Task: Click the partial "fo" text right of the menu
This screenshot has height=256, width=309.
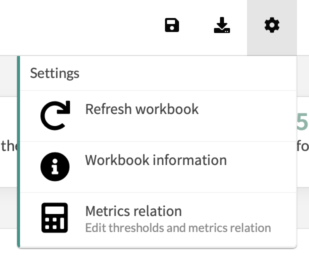Action: (x=303, y=146)
